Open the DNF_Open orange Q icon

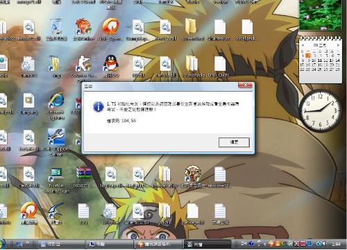click(111, 29)
